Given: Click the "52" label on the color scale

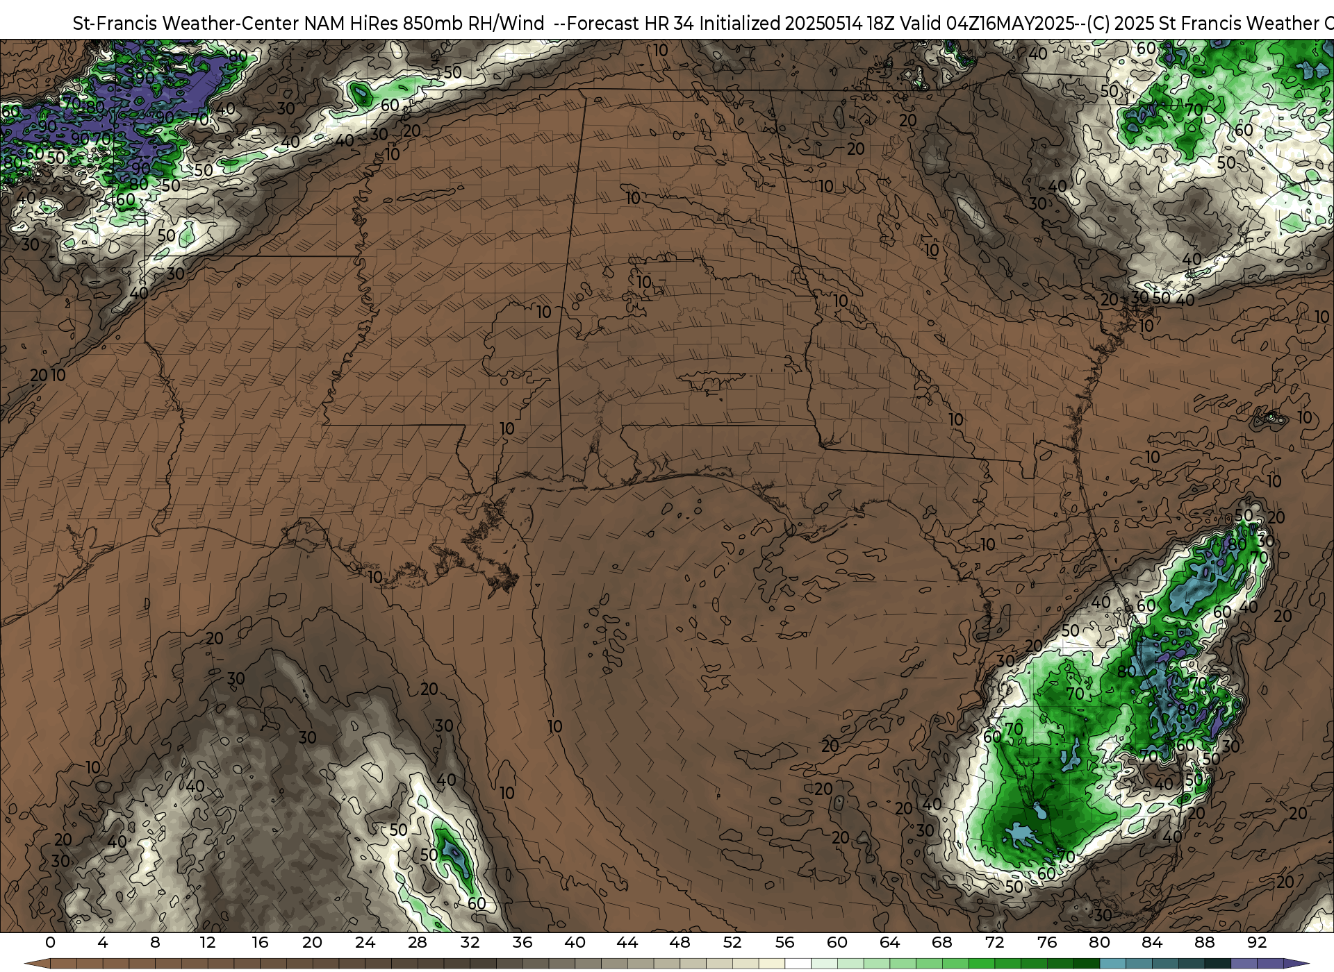Looking at the screenshot, I should [x=732, y=943].
